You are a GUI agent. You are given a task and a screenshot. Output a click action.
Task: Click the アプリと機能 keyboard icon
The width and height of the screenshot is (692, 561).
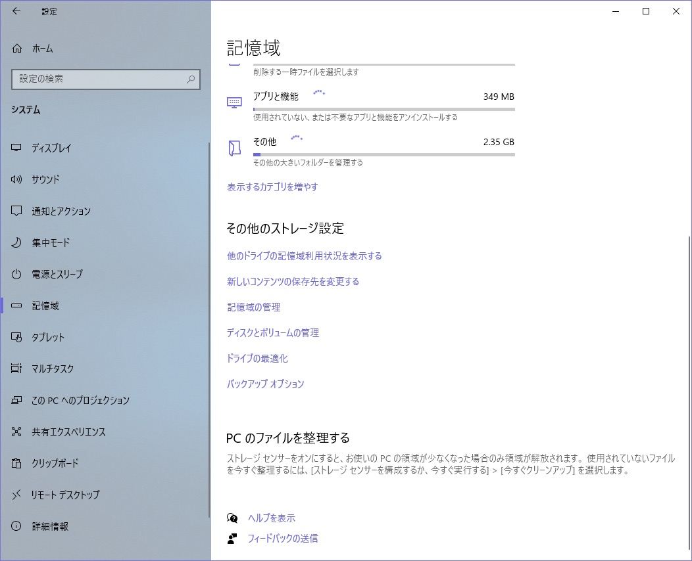point(234,102)
